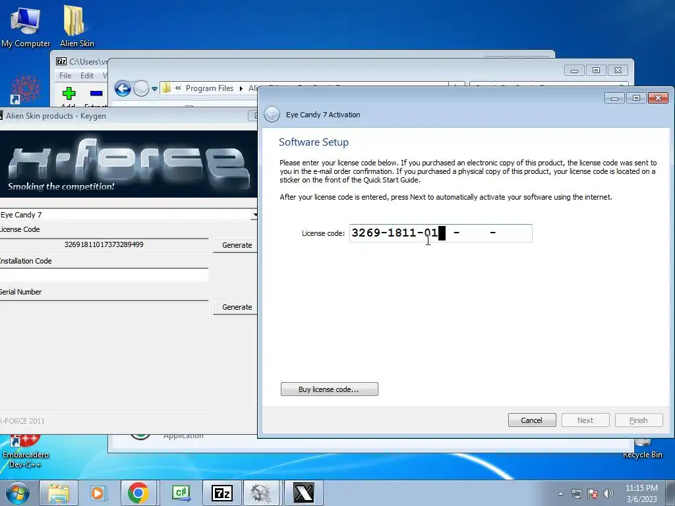Open the File menu in 7-Zip
The height and width of the screenshot is (506, 675).
[x=65, y=75]
